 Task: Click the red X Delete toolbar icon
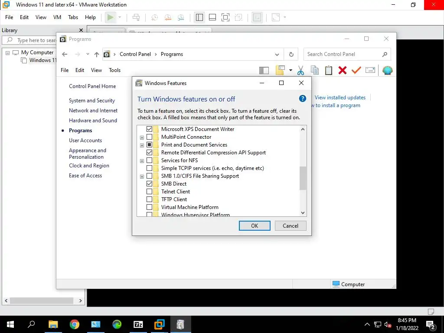coord(343,70)
